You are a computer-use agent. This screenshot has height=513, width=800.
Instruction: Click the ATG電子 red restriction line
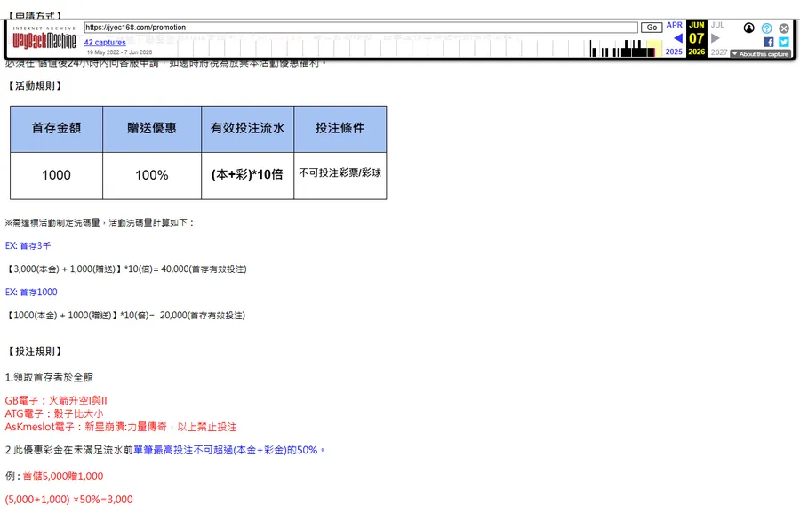pyautogui.click(x=54, y=413)
